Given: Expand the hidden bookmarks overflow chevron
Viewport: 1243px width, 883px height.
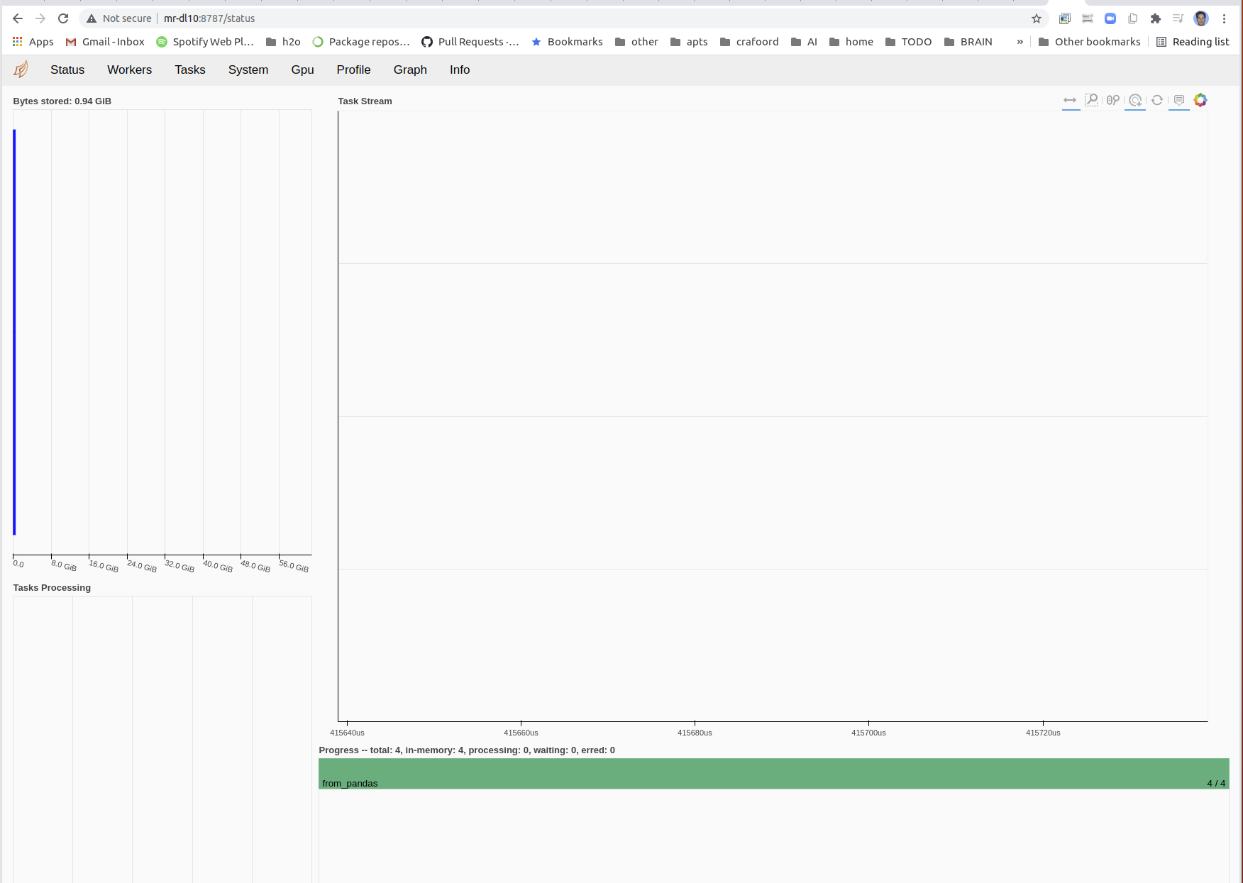Looking at the screenshot, I should coord(1020,42).
